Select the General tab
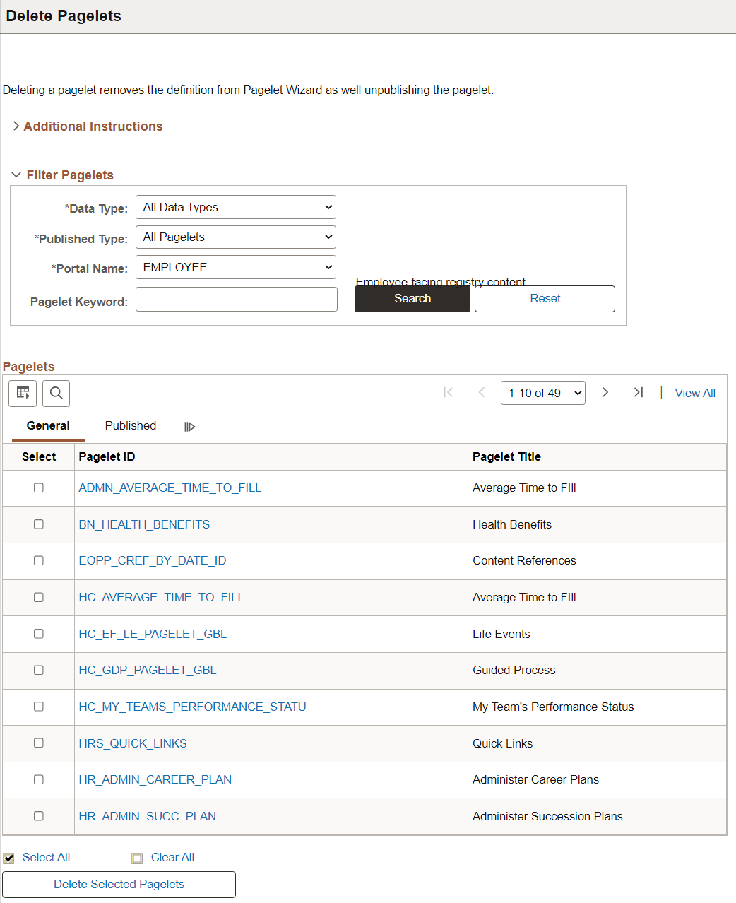The height and width of the screenshot is (903, 736). coord(47,425)
